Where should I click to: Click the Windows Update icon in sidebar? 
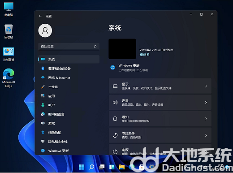tap(43, 151)
